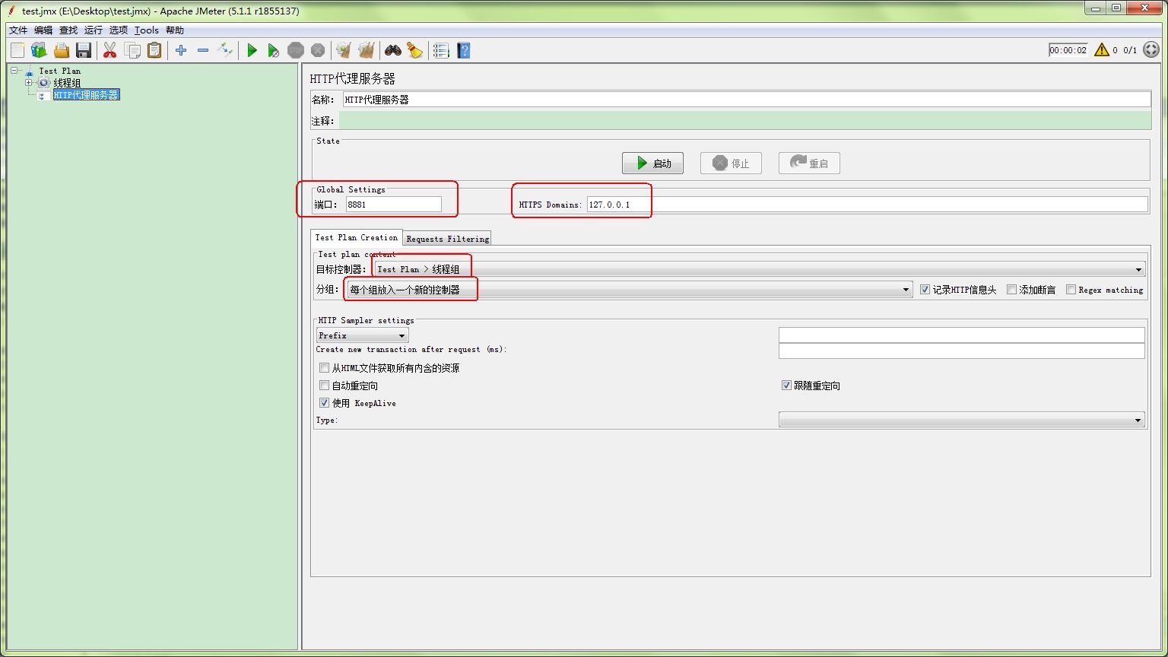Enable the 添加断言 checkbox

point(1011,290)
